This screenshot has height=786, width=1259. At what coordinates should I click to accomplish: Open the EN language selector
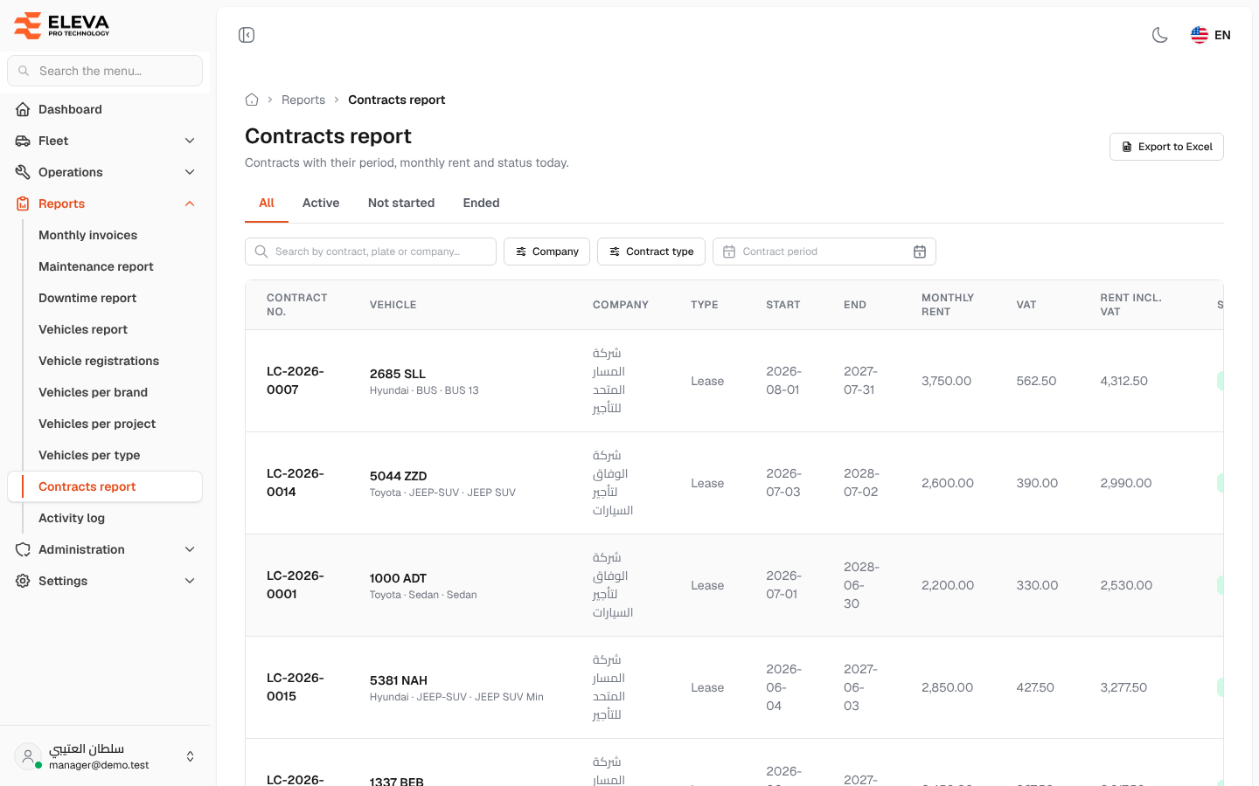click(1211, 35)
